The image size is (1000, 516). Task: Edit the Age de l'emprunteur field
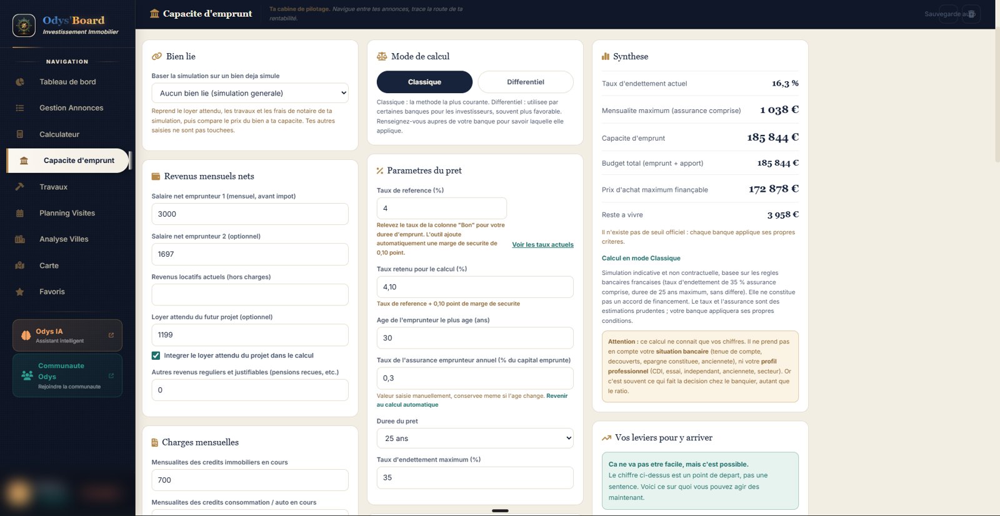[x=475, y=338]
